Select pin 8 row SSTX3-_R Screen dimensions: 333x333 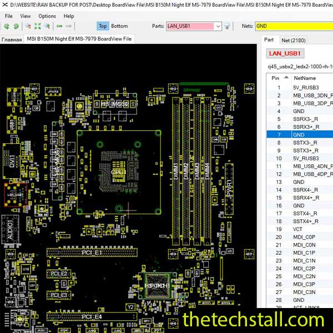pos(300,143)
